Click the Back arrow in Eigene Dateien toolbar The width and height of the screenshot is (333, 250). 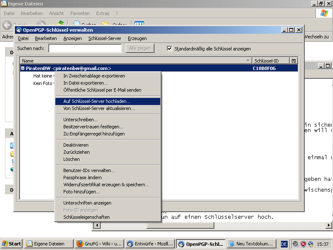7,25
